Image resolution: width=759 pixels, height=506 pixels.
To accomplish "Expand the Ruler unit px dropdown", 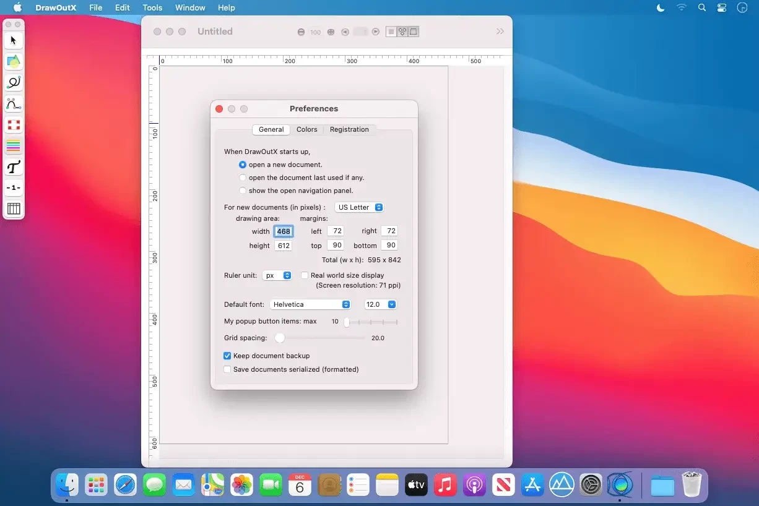I will point(277,275).
